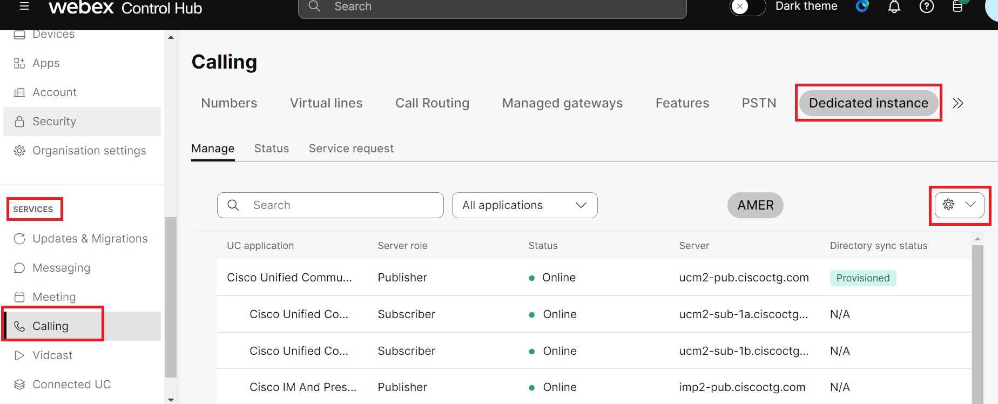This screenshot has width=998, height=404.
Task: Click Cisco Unified Commu... publisher row
Action: coord(594,278)
